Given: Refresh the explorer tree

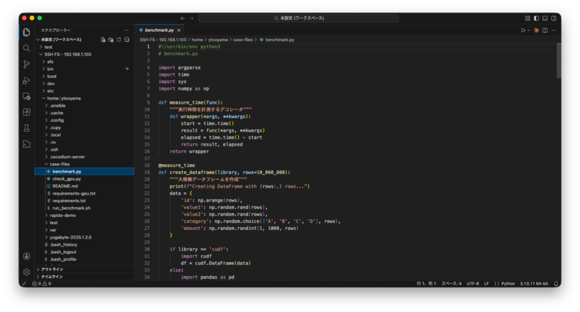Looking at the screenshot, I should coord(119,40).
